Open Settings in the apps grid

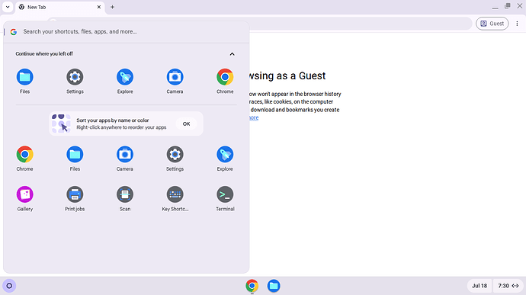pos(175,159)
